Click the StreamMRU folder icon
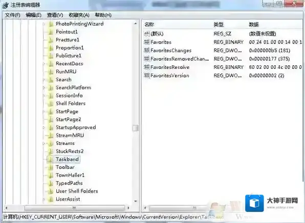This screenshot has height=223, width=305. click(51, 135)
